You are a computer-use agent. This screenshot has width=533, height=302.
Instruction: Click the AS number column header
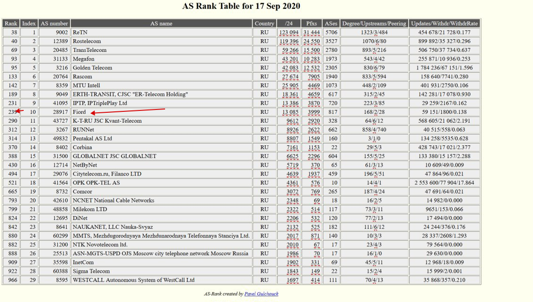pos(54,24)
